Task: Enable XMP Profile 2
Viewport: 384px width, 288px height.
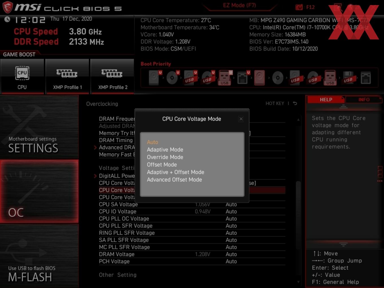Action: 112,76
